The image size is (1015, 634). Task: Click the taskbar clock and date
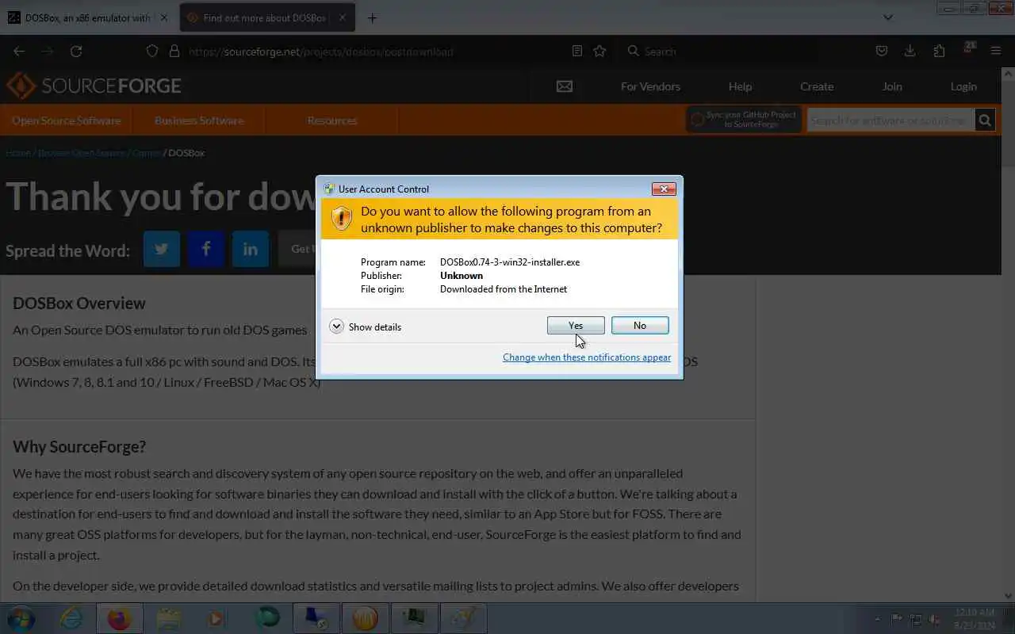[x=975, y=618]
